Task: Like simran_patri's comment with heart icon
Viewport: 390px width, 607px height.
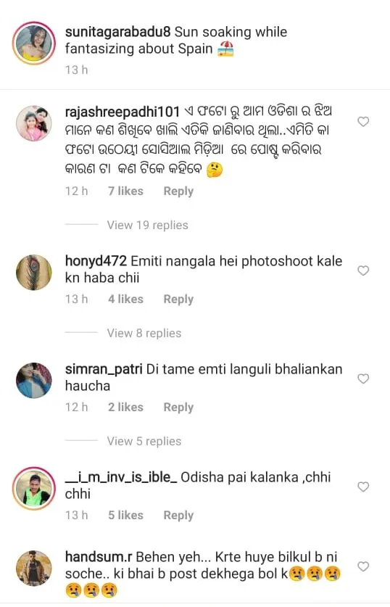Action: [363, 379]
